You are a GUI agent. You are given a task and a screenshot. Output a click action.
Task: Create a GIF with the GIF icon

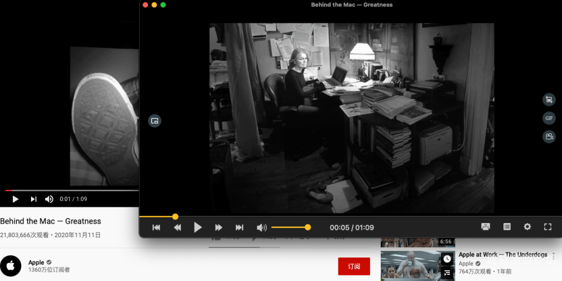pos(548,118)
